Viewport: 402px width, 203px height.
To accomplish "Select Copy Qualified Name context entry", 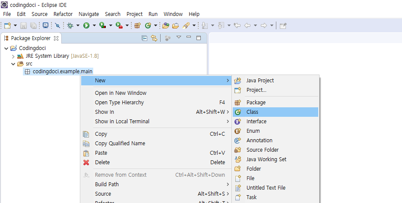I will click(156, 144).
